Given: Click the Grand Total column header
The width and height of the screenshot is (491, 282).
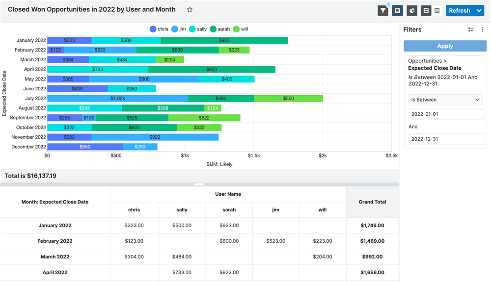Looking at the screenshot, I should tap(372, 202).
